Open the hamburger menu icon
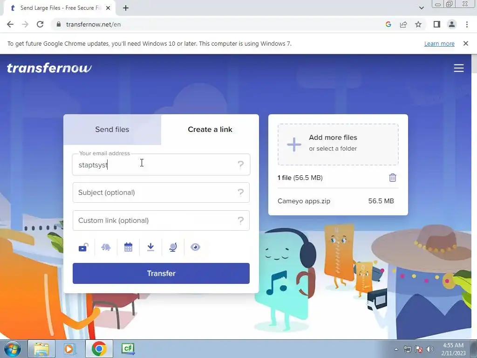477x358 pixels. (459, 68)
